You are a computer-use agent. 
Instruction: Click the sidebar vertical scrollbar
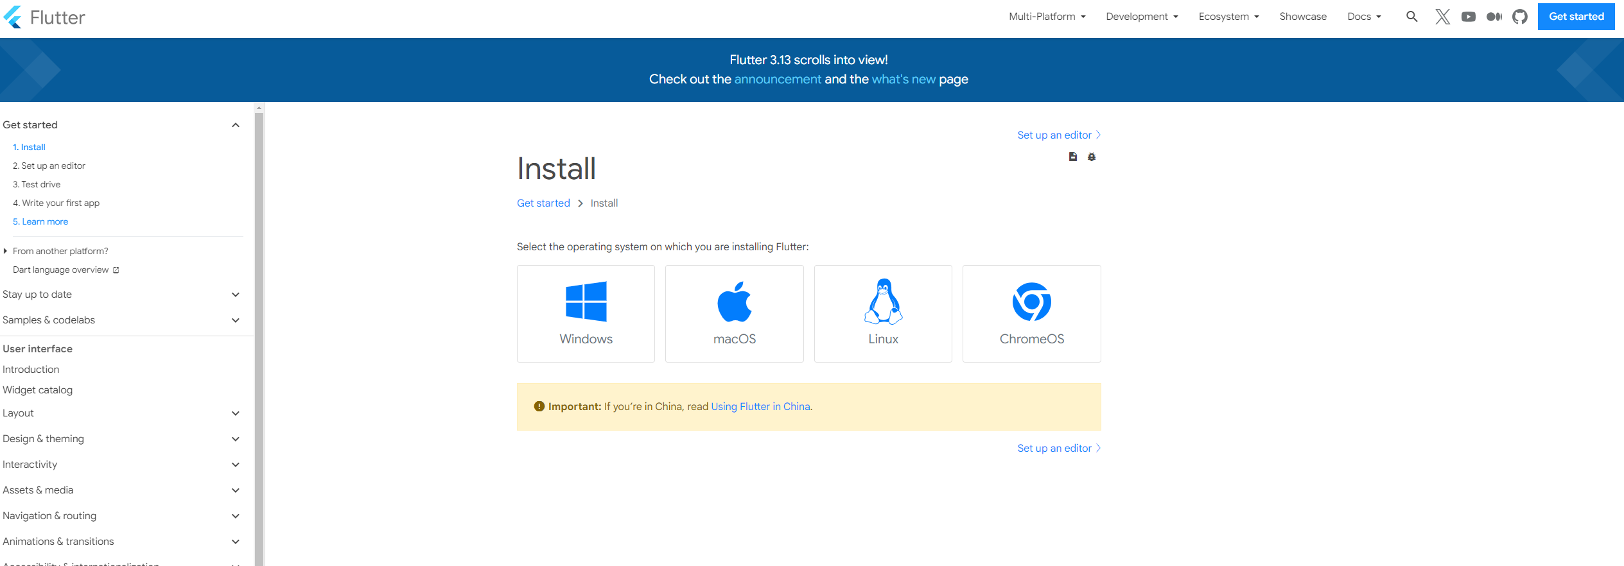coord(259,340)
